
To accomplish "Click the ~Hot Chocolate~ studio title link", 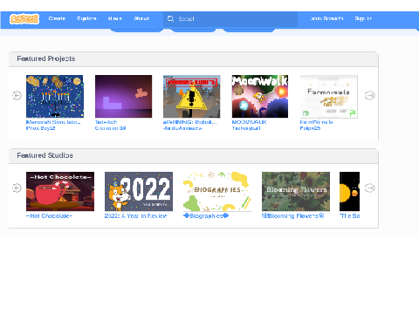I will point(49,216).
